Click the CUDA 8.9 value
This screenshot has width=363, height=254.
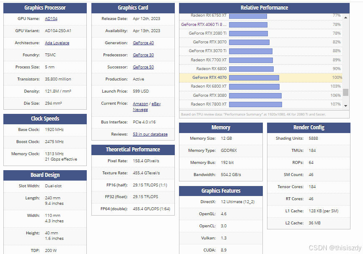pyautogui.click(x=224, y=250)
